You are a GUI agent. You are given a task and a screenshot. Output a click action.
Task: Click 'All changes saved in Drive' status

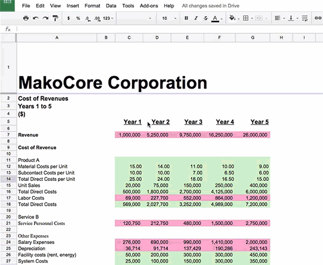[x=210, y=6]
